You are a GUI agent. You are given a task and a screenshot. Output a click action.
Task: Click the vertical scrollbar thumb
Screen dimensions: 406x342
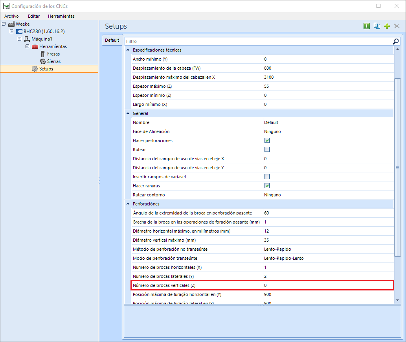[397, 168]
